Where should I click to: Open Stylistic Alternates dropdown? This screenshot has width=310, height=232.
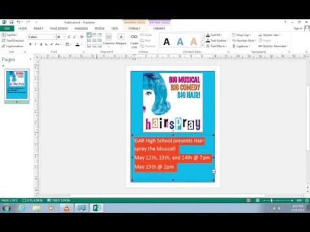coord(273,46)
